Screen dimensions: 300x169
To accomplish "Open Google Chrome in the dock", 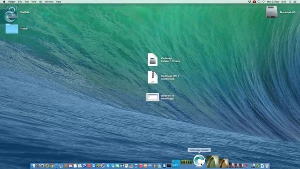I will [x=52, y=166].
